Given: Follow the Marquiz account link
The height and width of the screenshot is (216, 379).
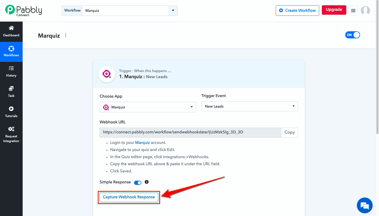Looking at the screenshot, I should pos(142,143).
